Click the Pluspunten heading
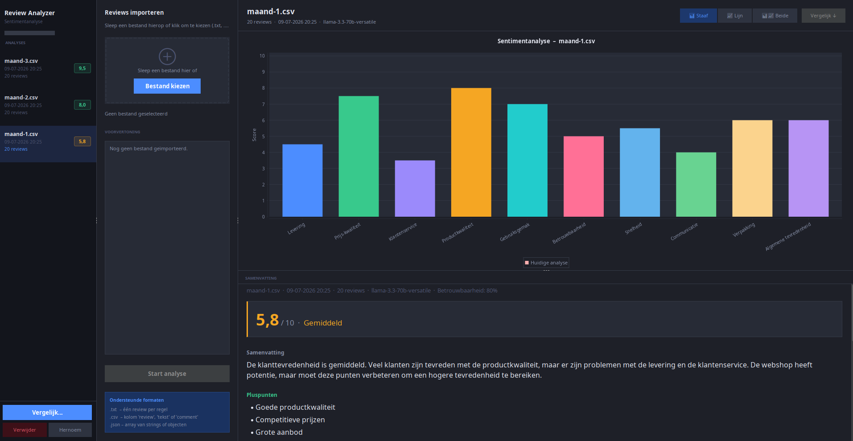 coord(262,395)
